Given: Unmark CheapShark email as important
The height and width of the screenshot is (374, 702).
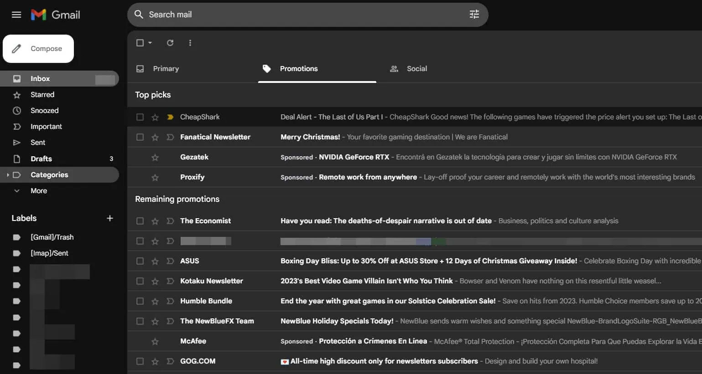Looking at the screenshot, I should point(170,117).
